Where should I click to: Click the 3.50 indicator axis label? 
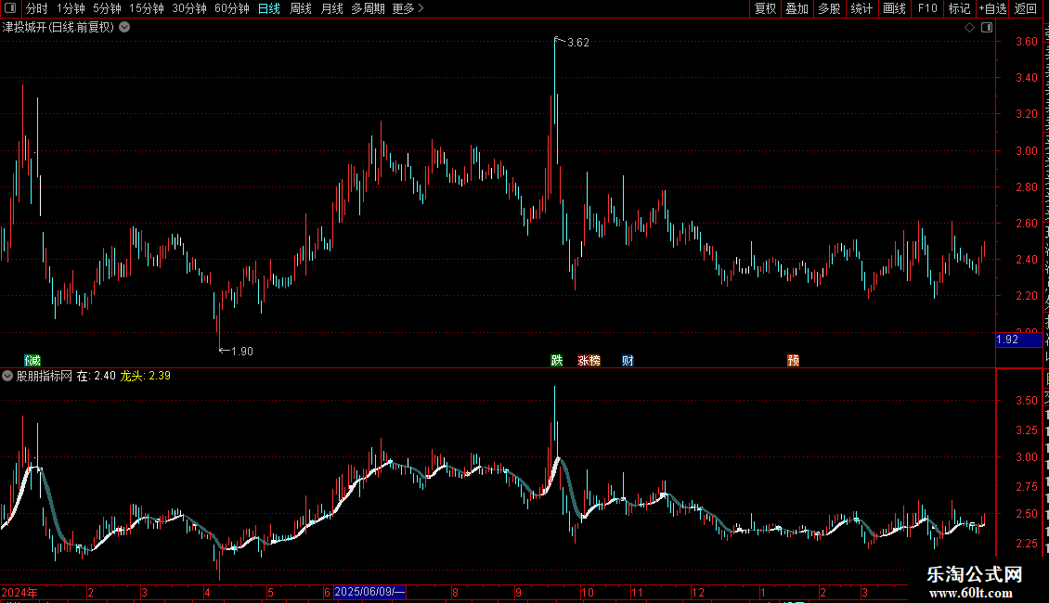click(1026, 401)
